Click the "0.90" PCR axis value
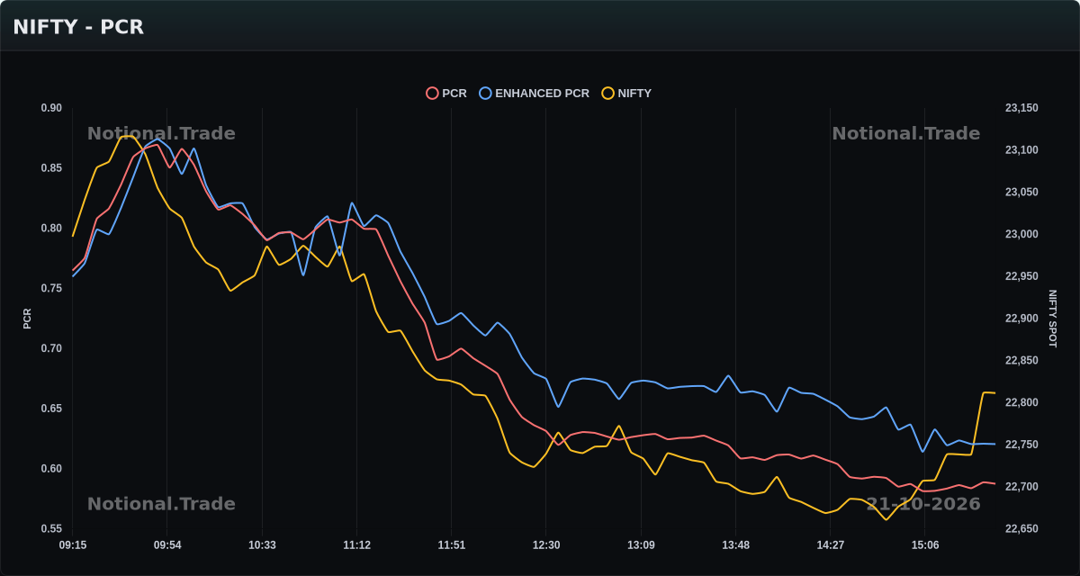This screenshot has height=576, width=1080. [x=51, y=108]
